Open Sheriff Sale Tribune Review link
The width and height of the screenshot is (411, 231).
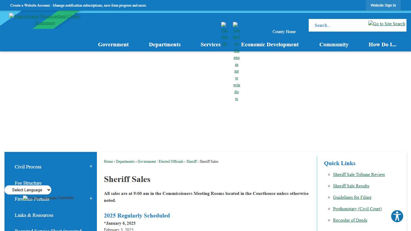pyautogui.click(x=359, y=174)
